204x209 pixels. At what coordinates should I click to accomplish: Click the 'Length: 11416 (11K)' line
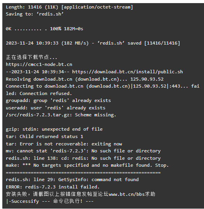click(69, 7)
